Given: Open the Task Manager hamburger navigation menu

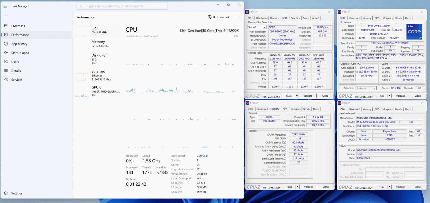Looking at the screenshot, I should pos(6,17).
